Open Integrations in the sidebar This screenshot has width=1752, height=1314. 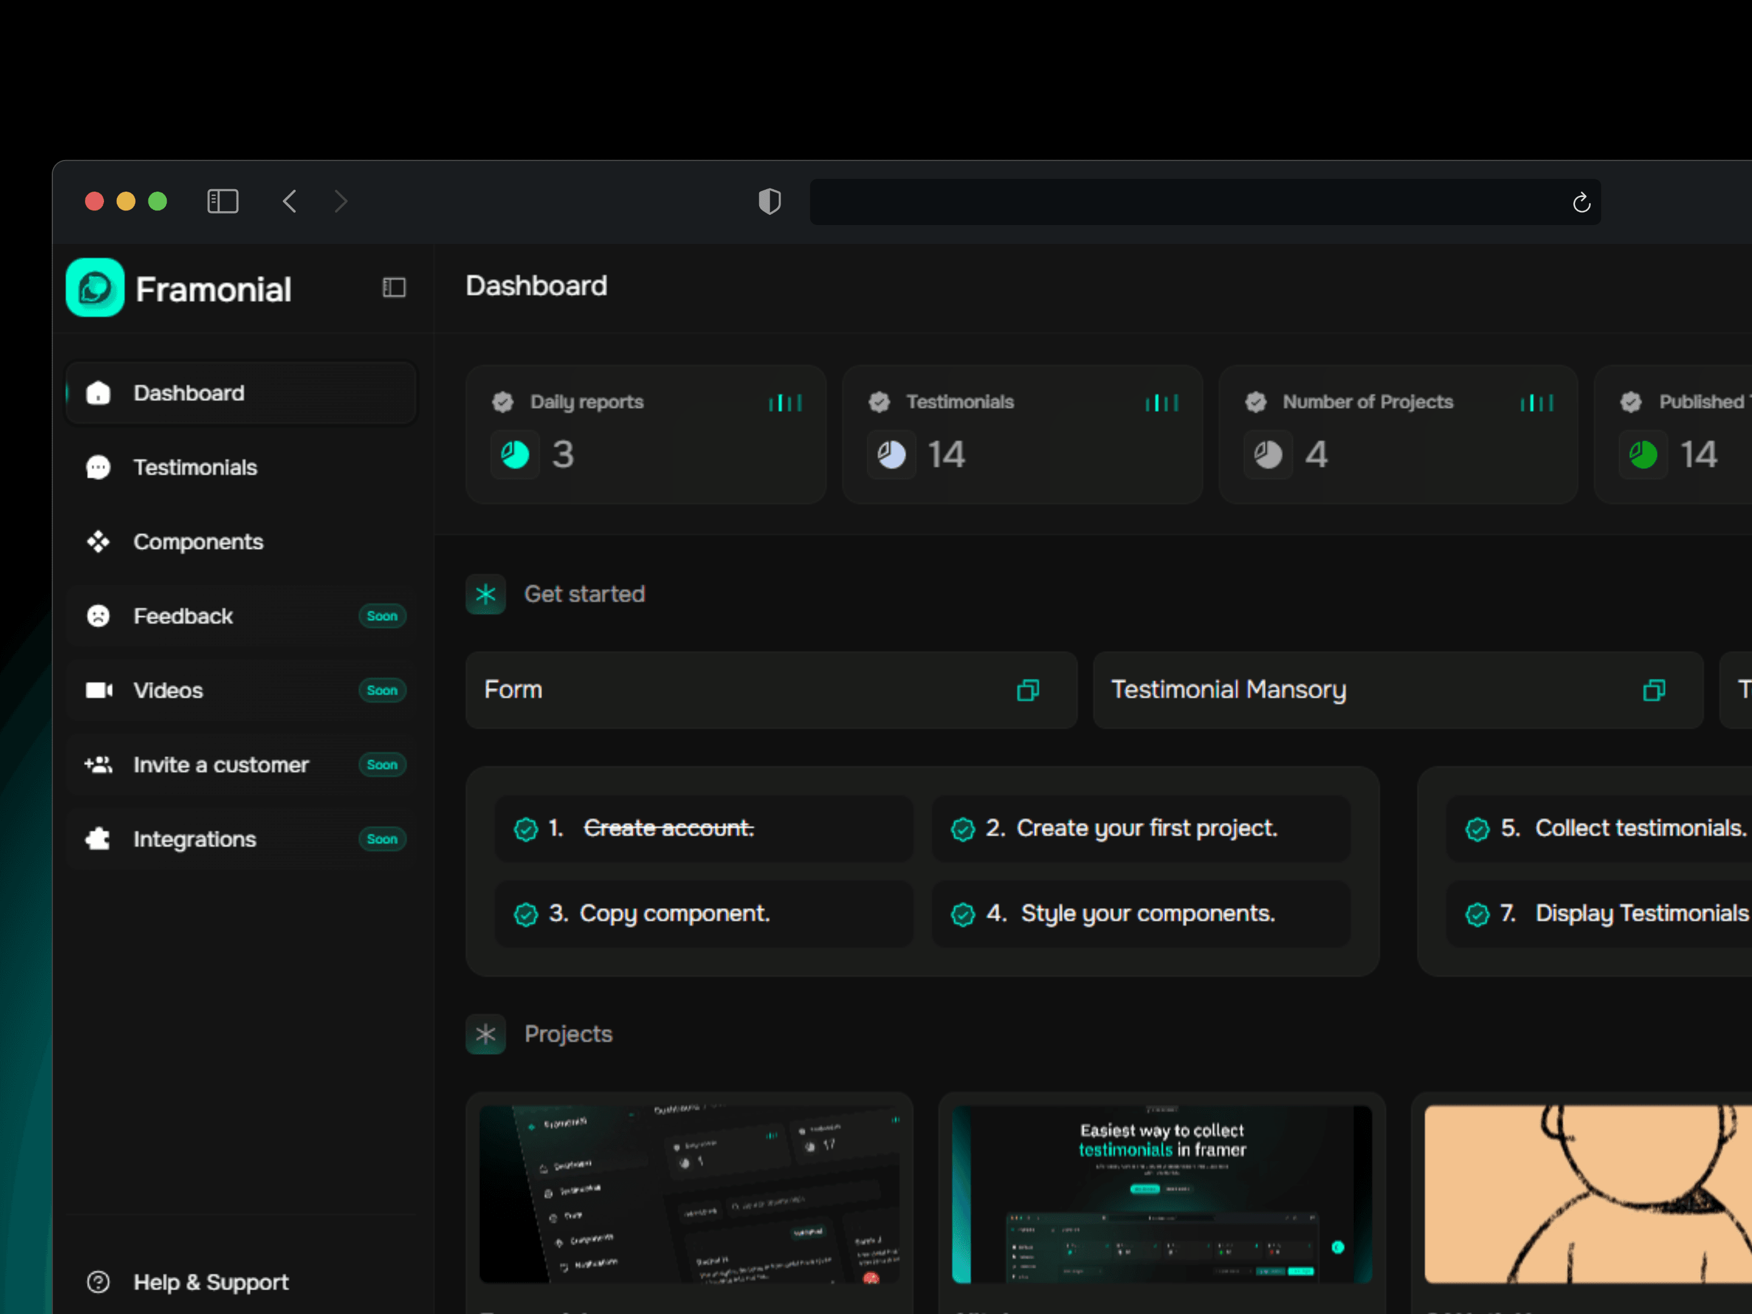coord(241,839)
